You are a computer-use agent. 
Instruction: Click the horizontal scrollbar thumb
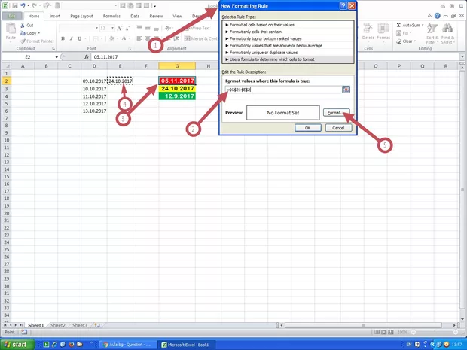(x=363, y=325)
